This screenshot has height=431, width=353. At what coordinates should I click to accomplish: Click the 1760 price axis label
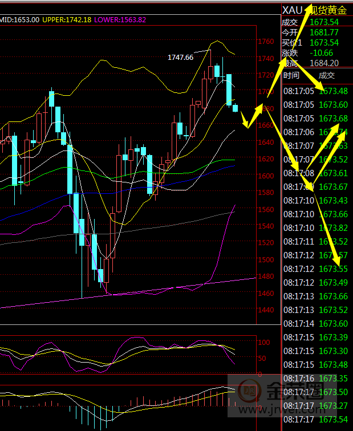point(265,42)
